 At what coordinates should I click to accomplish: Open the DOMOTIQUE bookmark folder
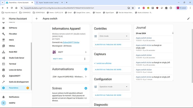[39, 13]
